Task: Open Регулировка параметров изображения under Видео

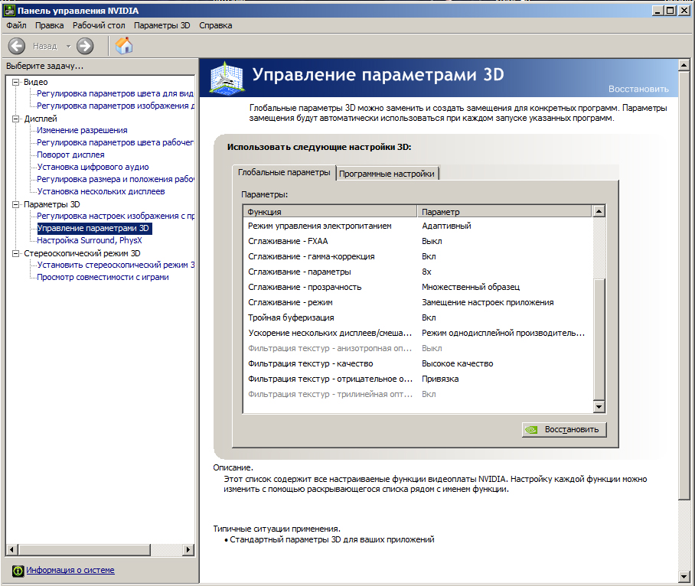Action: click(x=116, y=106)
